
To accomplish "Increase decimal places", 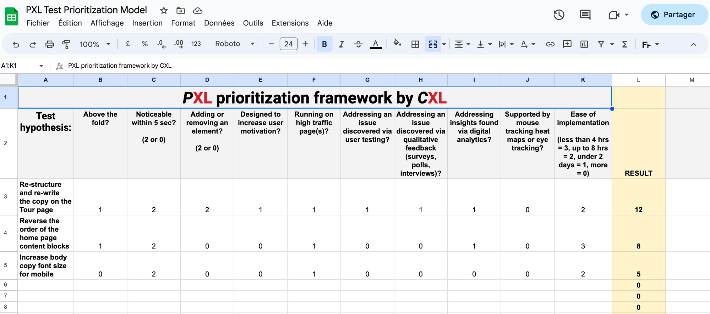I will click(x=179, y=44).
